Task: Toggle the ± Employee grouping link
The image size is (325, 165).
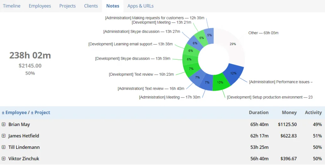Action: [14, 112]
